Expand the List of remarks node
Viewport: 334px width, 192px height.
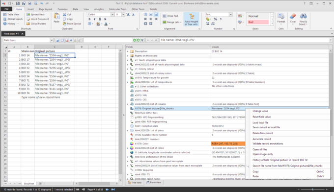coord(128,104)
